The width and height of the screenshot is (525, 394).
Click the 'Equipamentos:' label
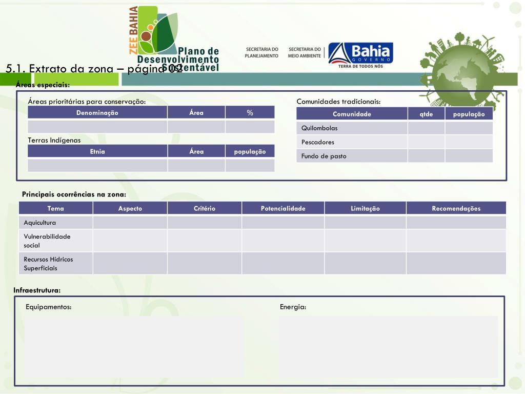pos(49,307)
